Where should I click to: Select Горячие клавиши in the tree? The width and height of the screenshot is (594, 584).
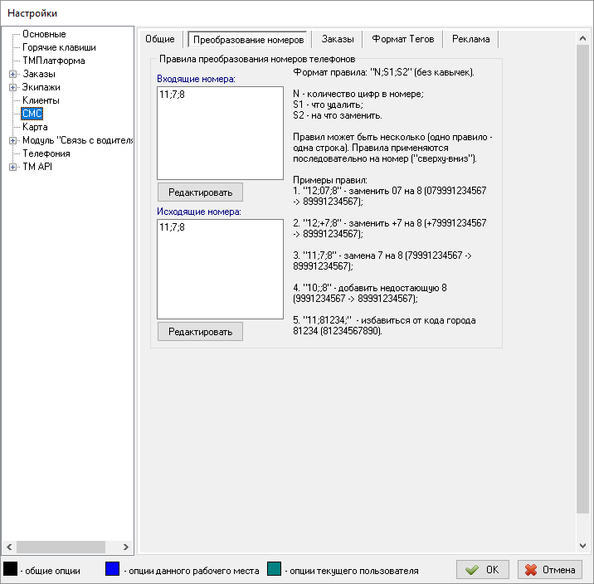pos(58,47)
